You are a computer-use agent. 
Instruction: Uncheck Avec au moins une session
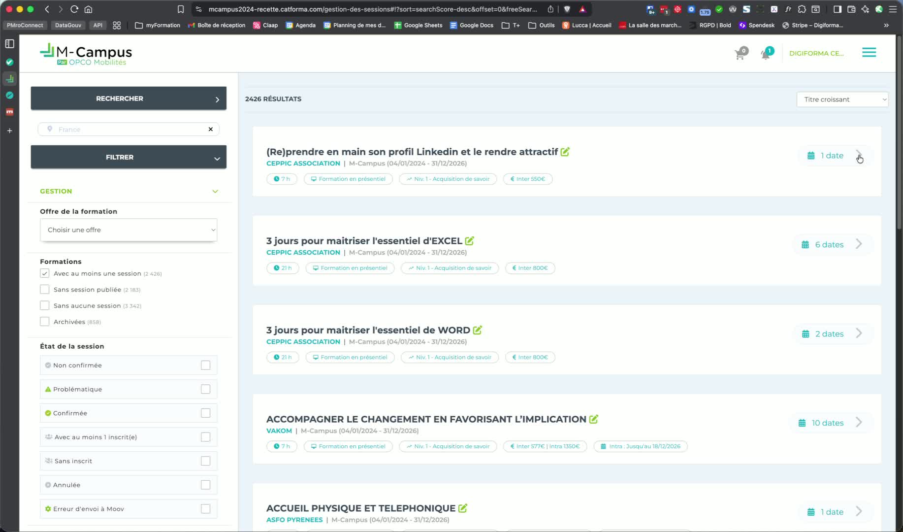click(x=45, y=273)
